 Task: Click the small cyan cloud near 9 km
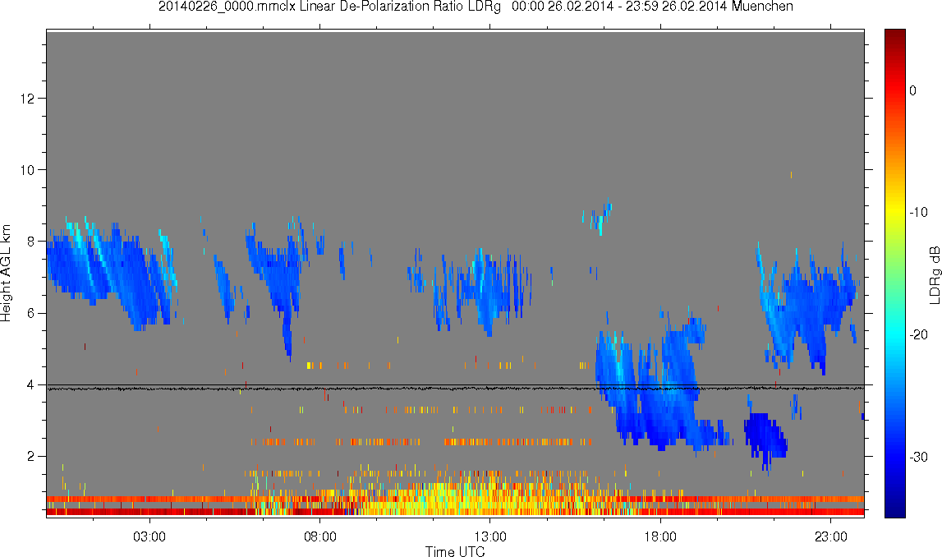599,217
